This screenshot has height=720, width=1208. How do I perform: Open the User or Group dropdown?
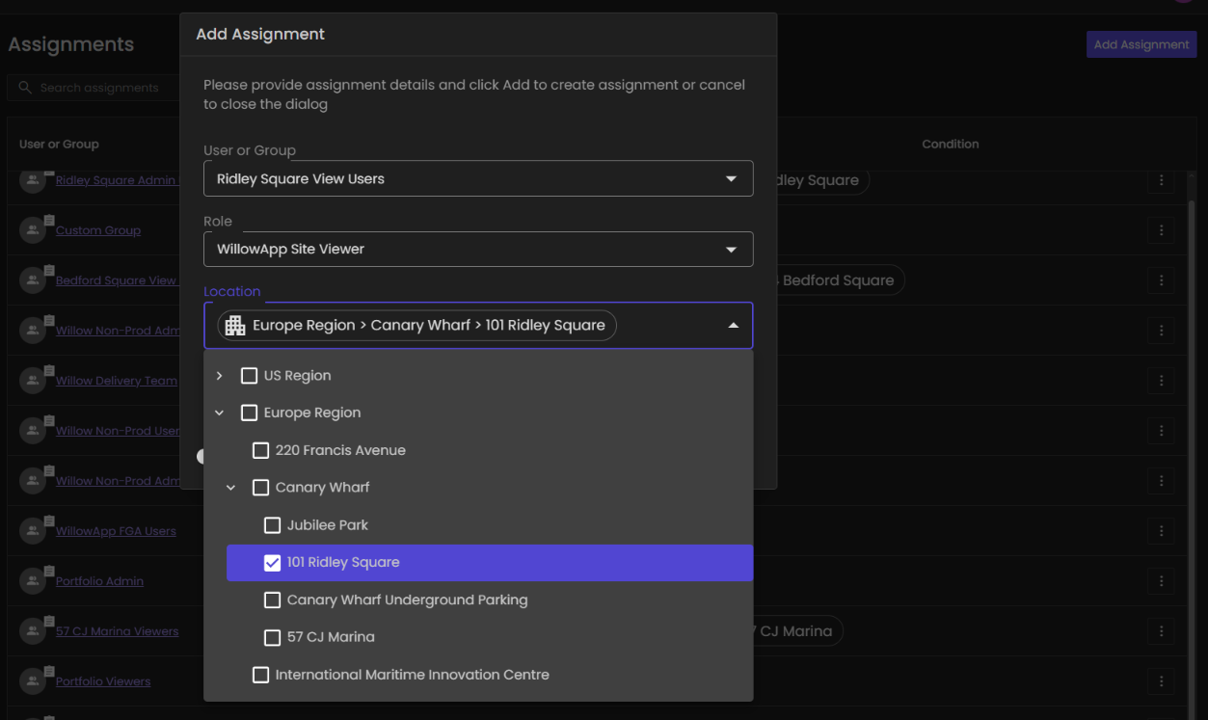point(478,178)
